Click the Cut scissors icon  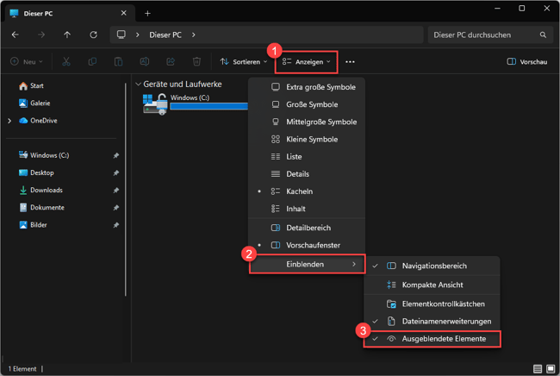(x=65, y=62)
